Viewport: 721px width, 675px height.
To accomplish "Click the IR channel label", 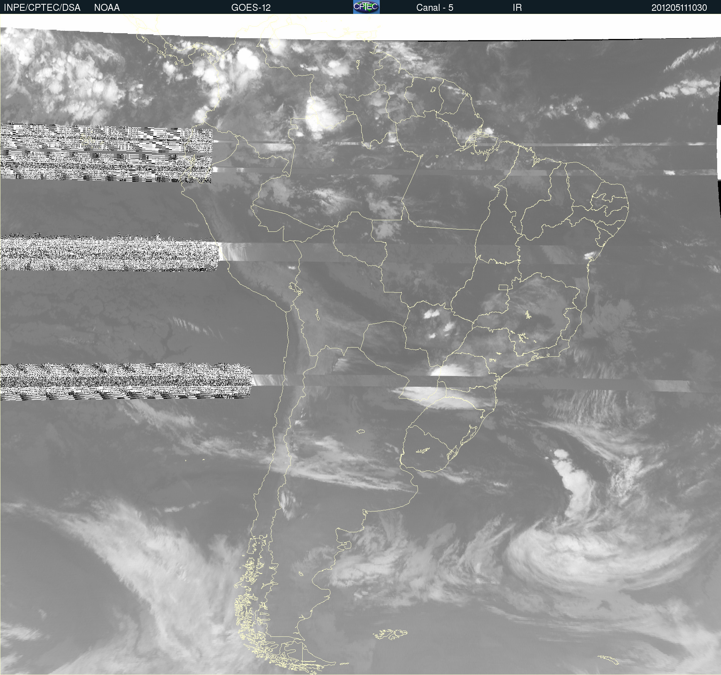I will pyautogui.click(x=517, y=8).
